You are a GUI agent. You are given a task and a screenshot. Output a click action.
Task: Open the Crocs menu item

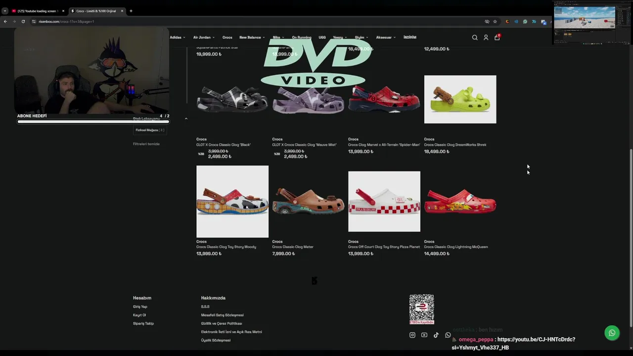(x=227, y=38)
